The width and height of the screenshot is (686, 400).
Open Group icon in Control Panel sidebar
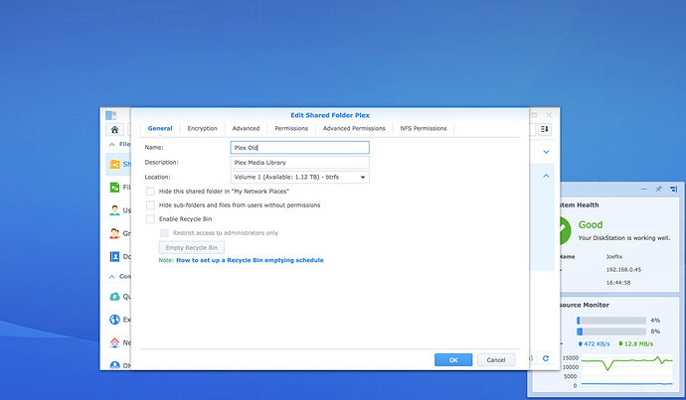114,233
